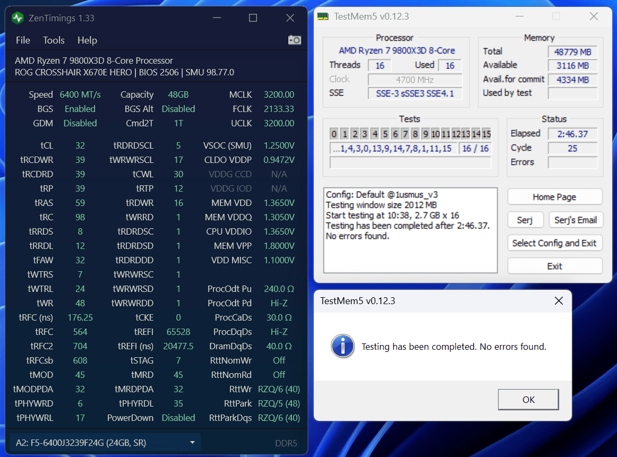
Task: Expand the A2 memory module dropdown
Action: point(105,443)
